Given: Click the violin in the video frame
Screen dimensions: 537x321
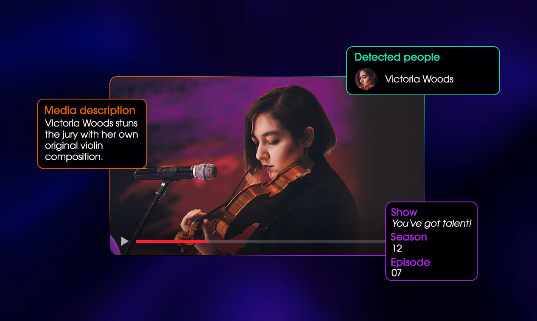Looking at the screenshot, I should (x=250, y=199).
